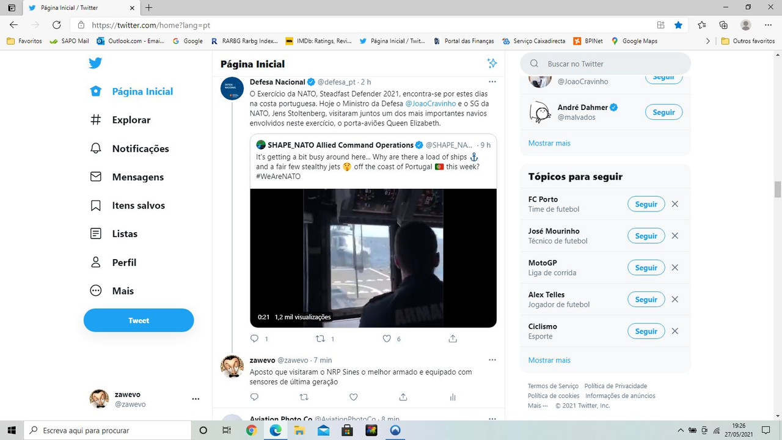Open Termos de Serviço link
The height and width of the screenshot is (440, 782).
click(x=553, y=386)
